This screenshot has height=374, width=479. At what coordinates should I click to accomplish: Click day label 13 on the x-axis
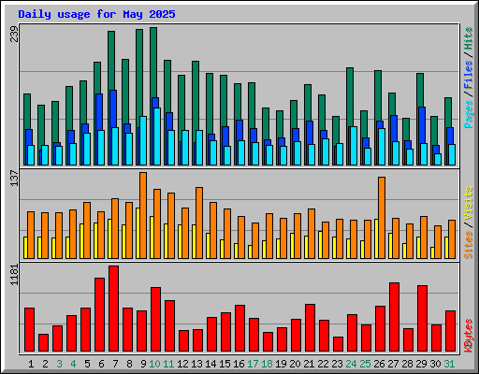(196, 364)
